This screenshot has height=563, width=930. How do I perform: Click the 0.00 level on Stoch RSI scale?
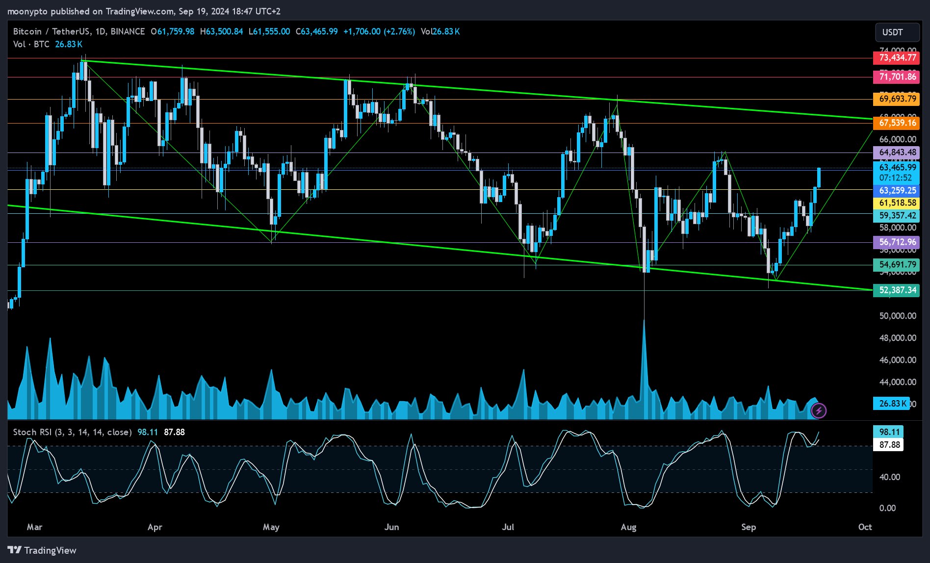point(887,508)
